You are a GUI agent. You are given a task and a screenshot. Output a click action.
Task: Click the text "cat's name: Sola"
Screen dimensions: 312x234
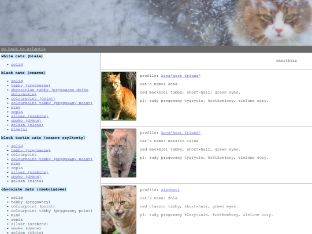pos(158,198)
